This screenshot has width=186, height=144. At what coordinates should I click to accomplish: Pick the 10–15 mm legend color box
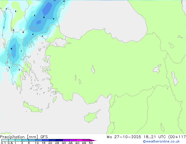39,140
